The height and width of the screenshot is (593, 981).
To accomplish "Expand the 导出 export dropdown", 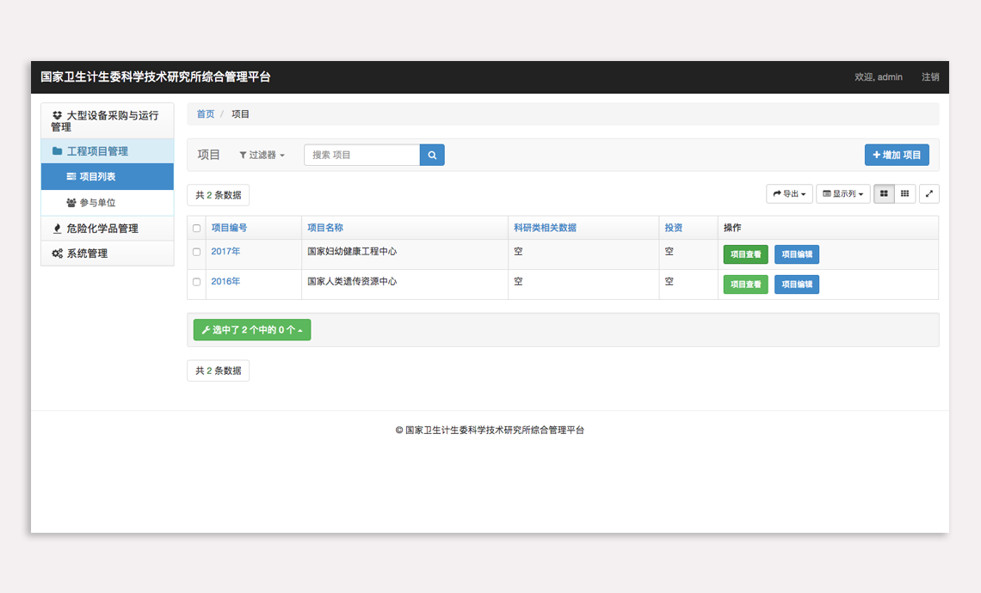I will [789, 194].
